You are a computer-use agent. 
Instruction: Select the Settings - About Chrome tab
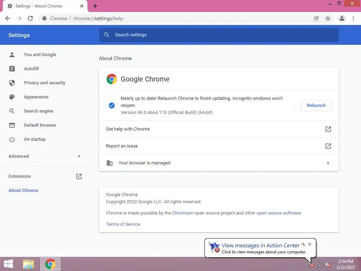(x=45, y=6)
